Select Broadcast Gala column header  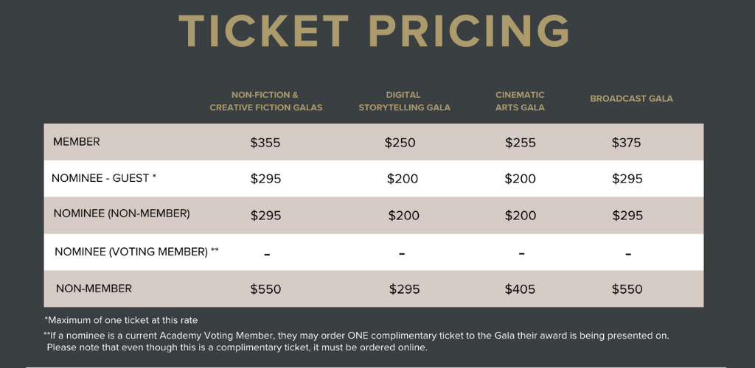click(x=631, y=99)
